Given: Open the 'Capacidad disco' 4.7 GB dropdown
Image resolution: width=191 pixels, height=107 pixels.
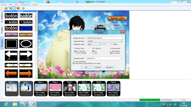Looking at the screenshot, I should click(105, 41).
